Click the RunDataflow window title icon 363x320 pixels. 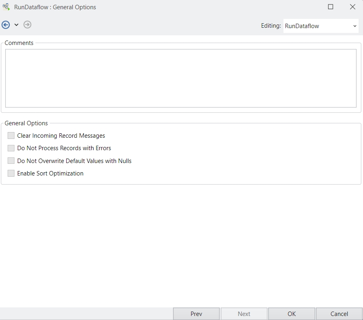pos(6,7)
